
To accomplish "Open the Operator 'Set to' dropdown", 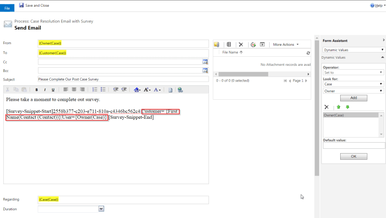I will pos(353,72).
